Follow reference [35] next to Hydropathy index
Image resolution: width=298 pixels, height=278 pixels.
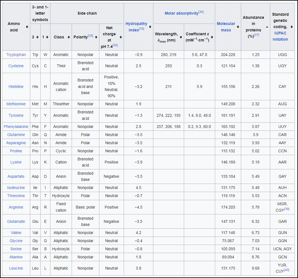tap(142, 29)
